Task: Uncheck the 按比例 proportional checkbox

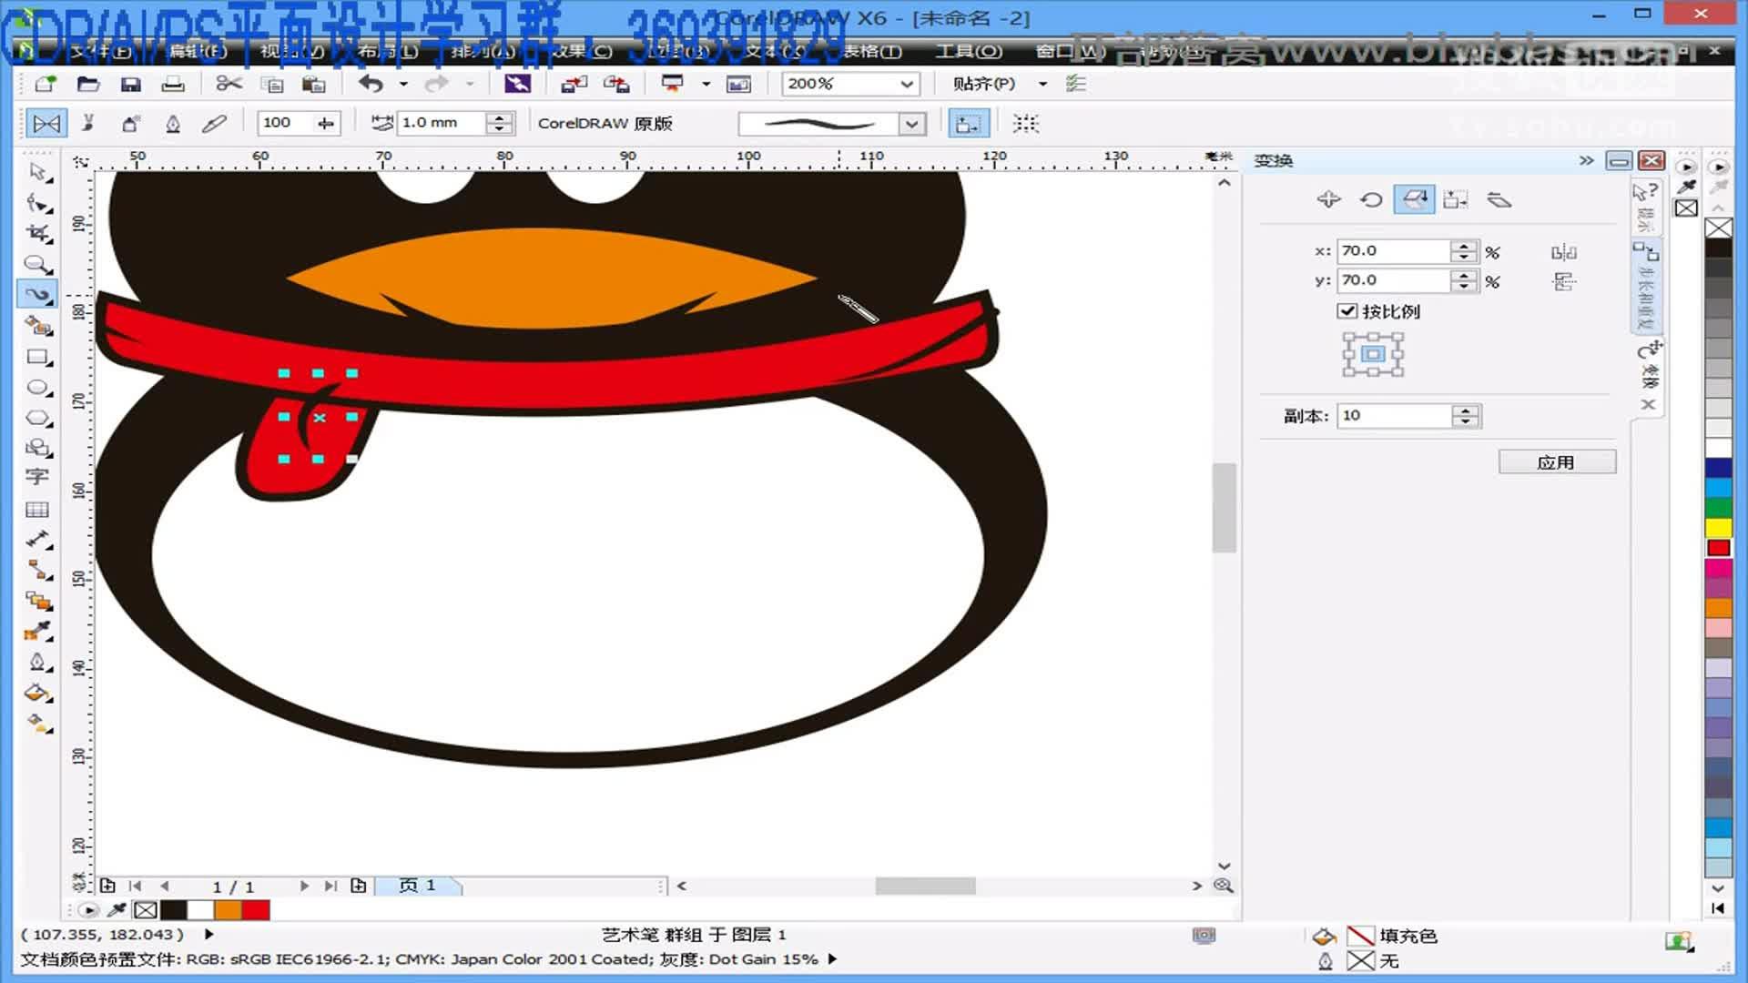Action: click(1349, 311)
